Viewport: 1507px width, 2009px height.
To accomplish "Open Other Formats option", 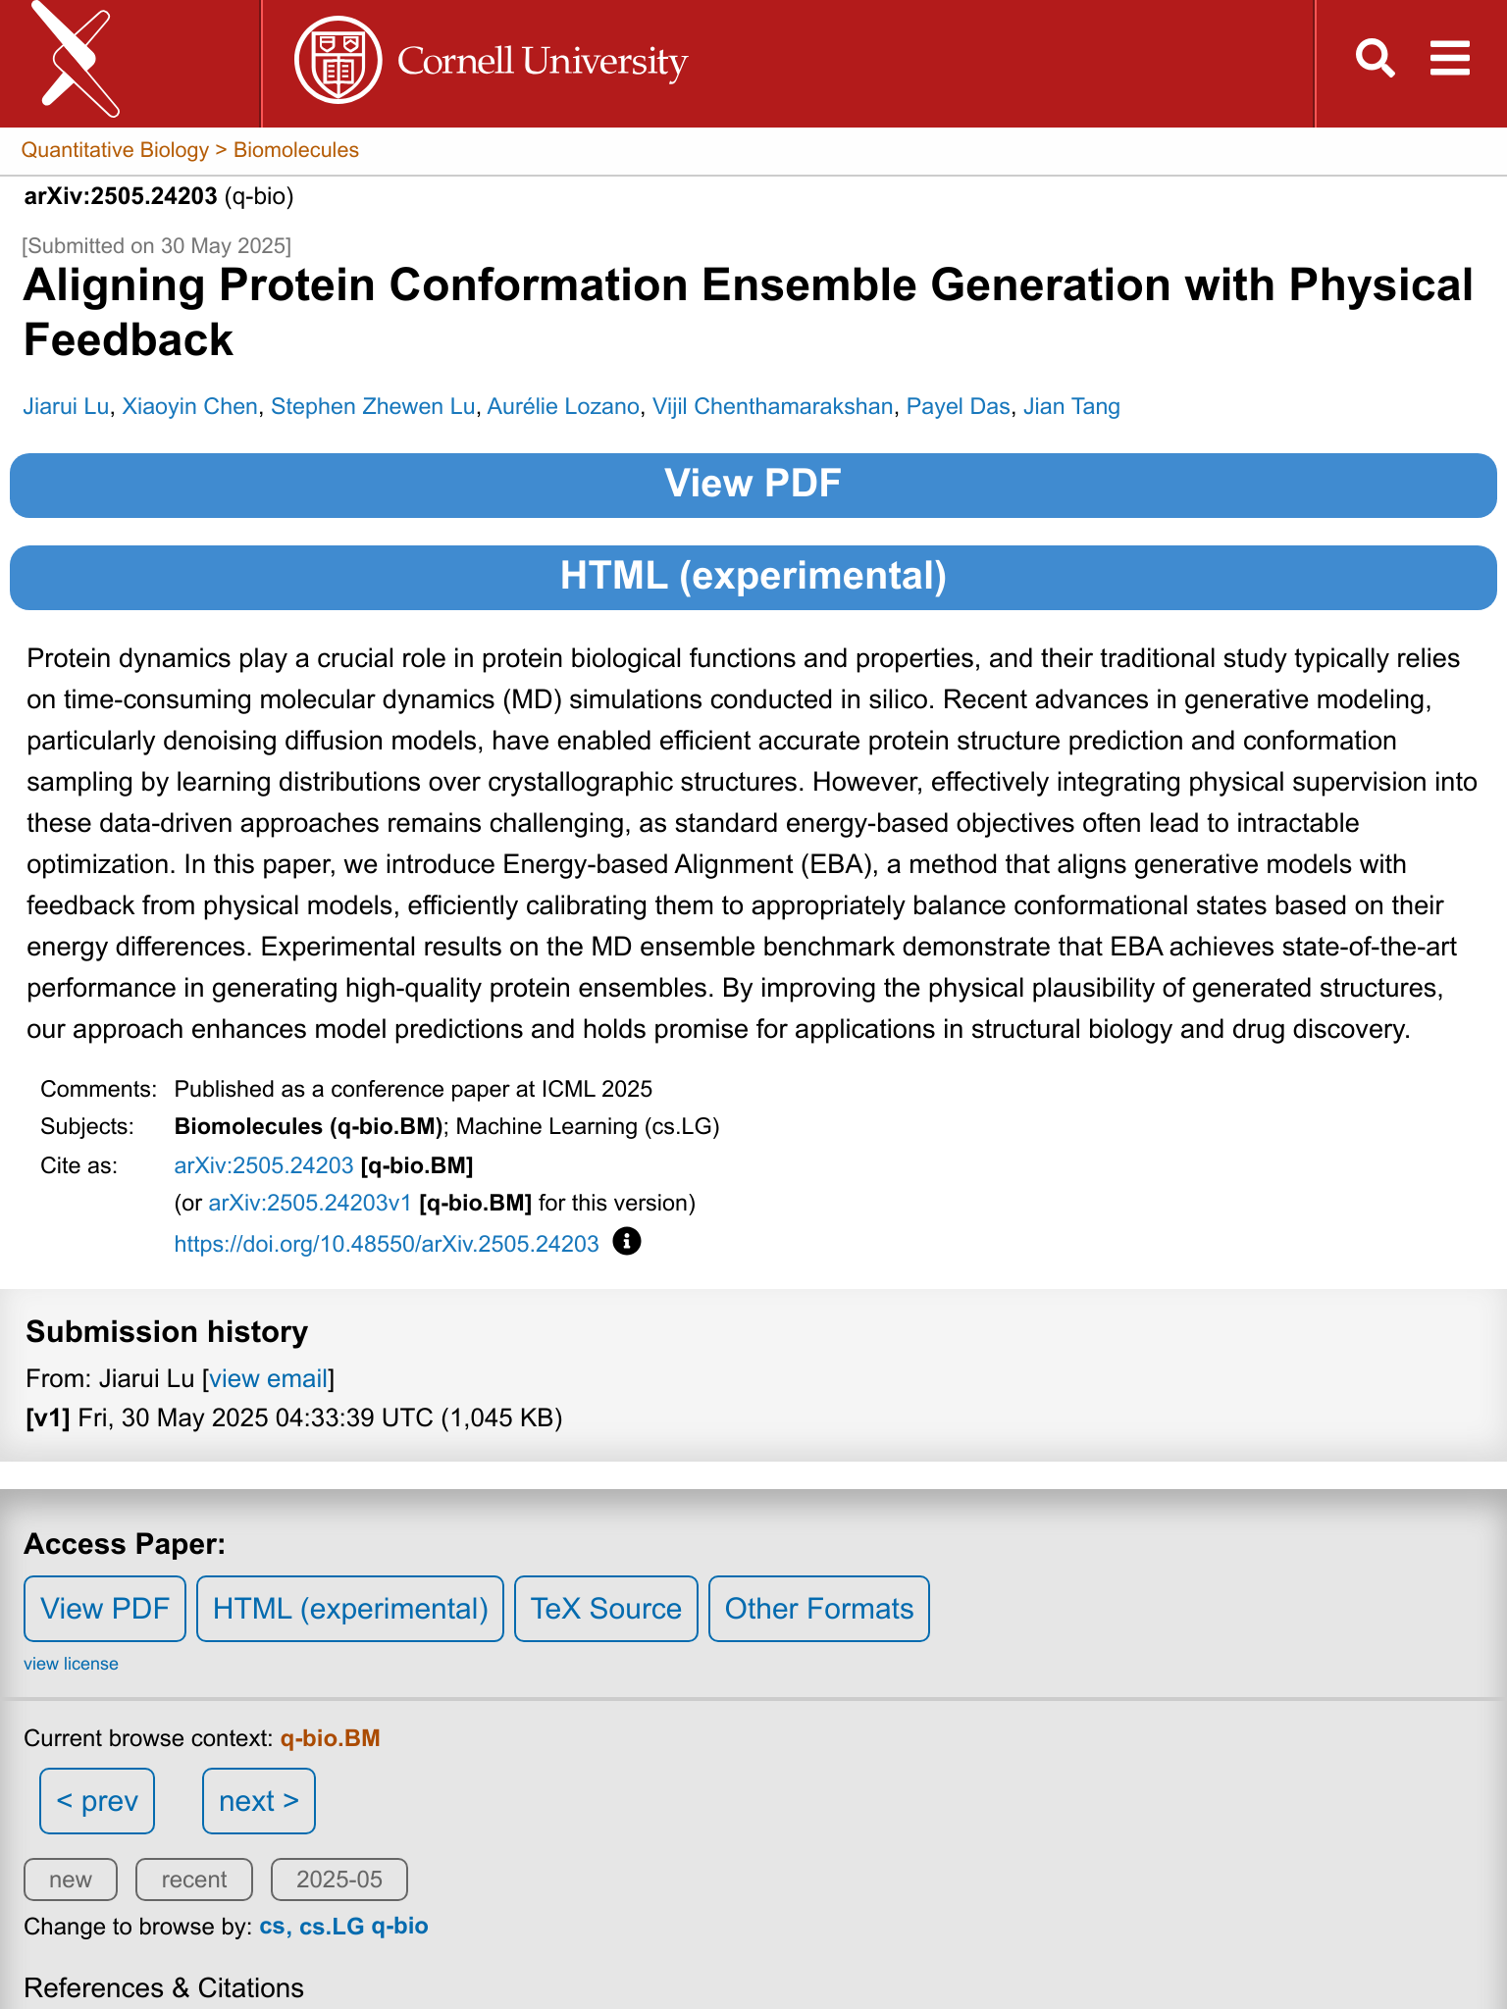I will [818, 1609].
